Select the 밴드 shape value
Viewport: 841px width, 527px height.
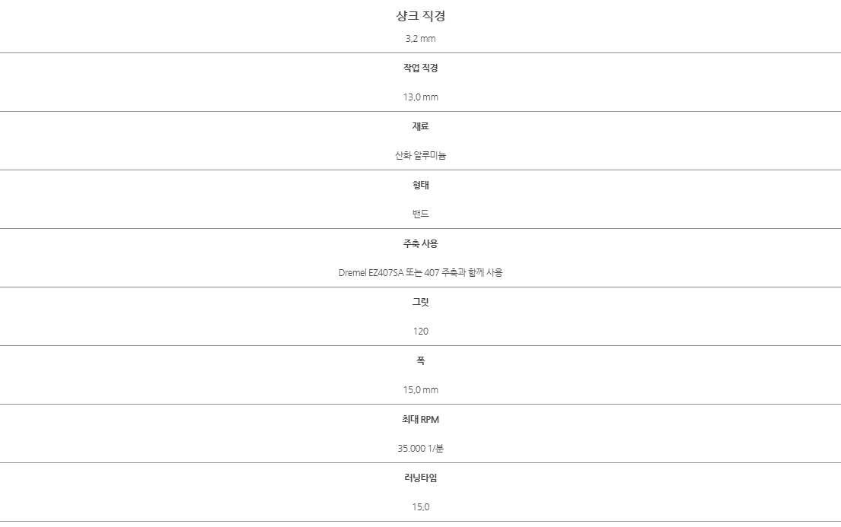click(420, 214)
